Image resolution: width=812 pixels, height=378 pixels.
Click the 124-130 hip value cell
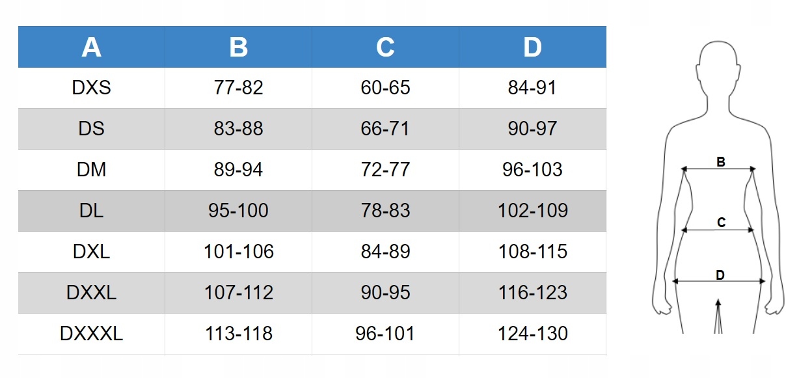pos(532,334)
